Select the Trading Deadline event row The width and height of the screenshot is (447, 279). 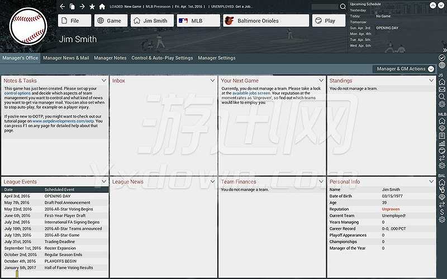[55, 242]
